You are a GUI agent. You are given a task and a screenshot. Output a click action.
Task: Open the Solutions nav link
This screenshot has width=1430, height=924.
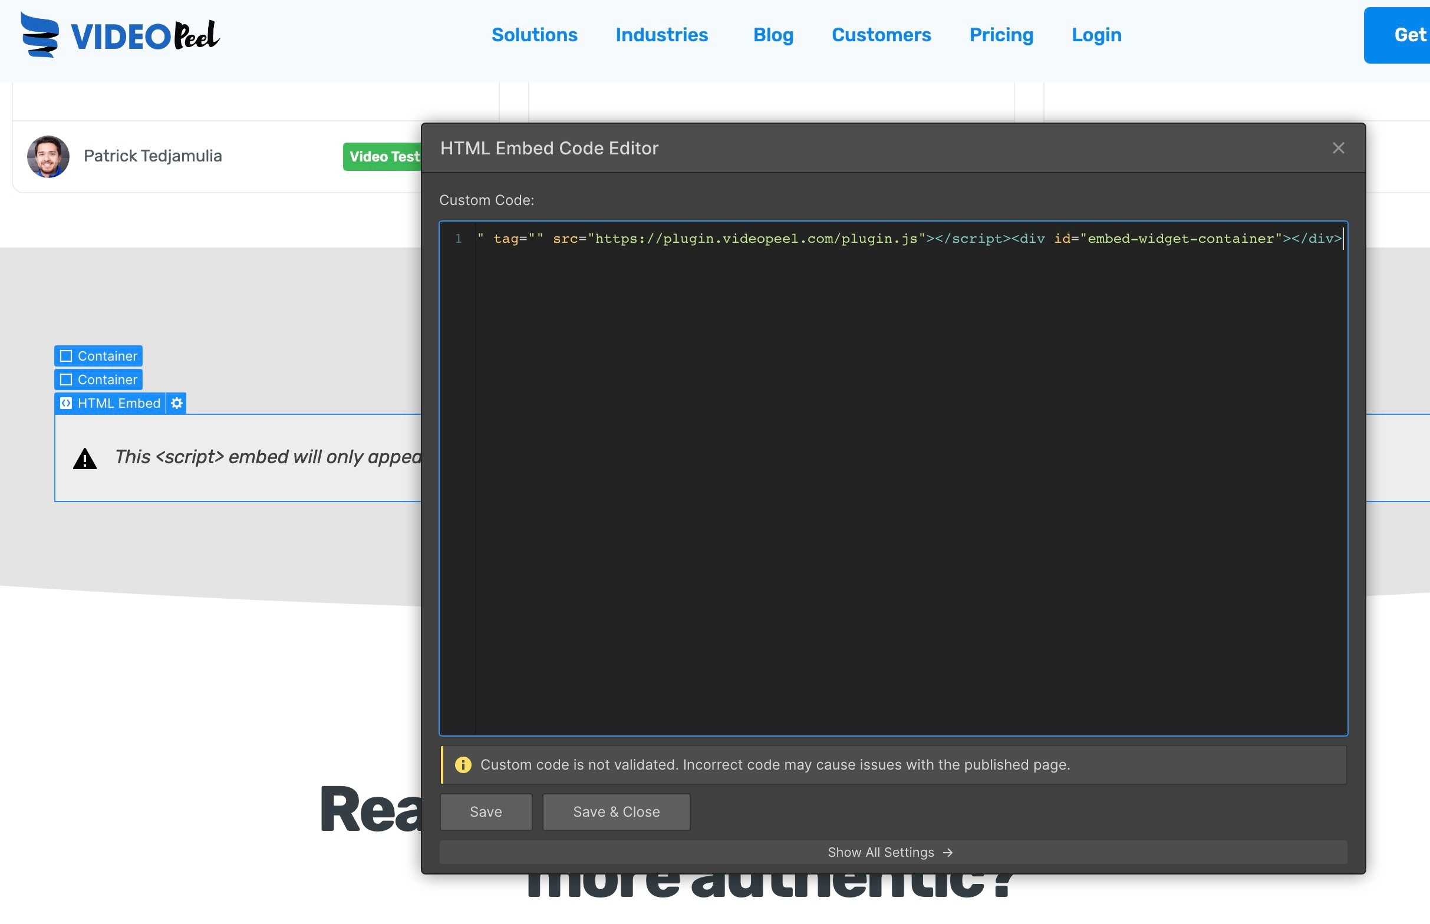tap(534, 35)
